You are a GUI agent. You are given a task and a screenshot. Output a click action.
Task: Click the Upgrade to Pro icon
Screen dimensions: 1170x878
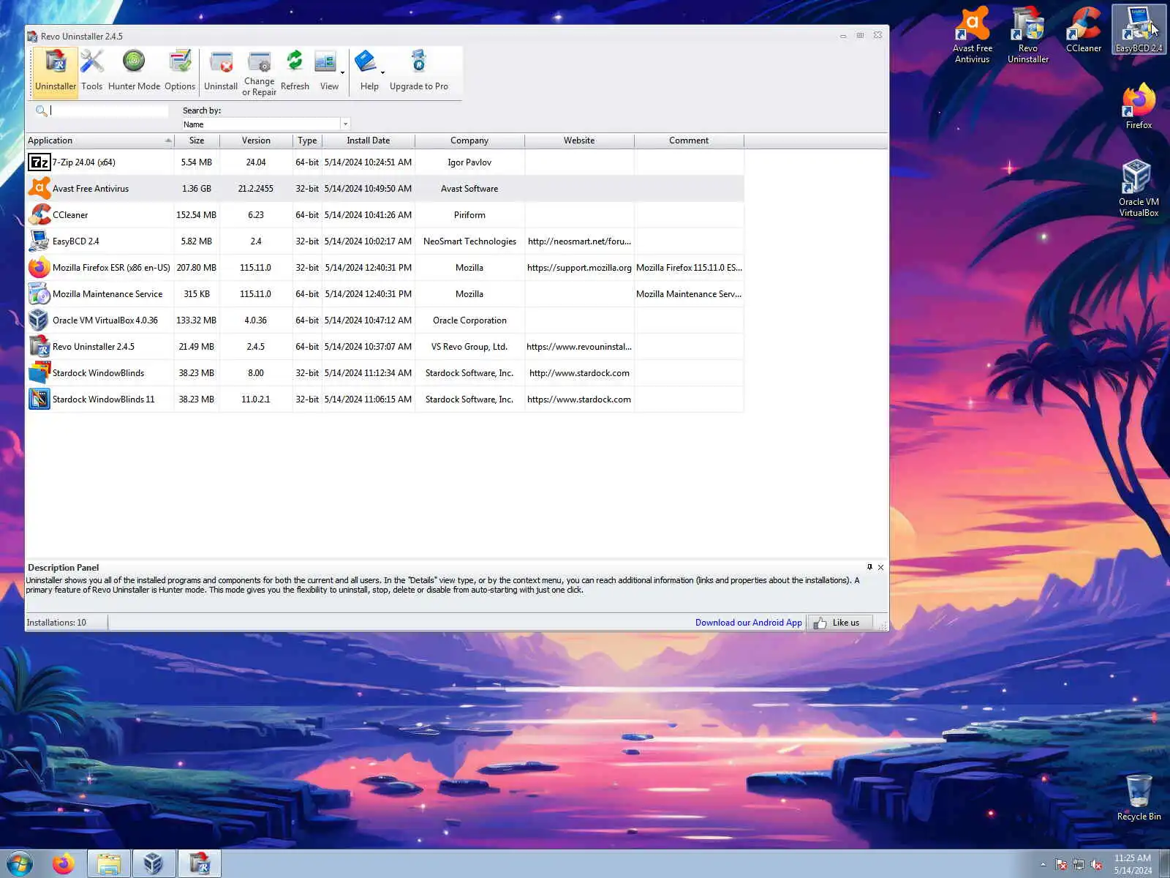(x=419, y=71)
